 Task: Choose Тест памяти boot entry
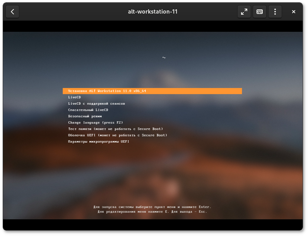[115, 129]
